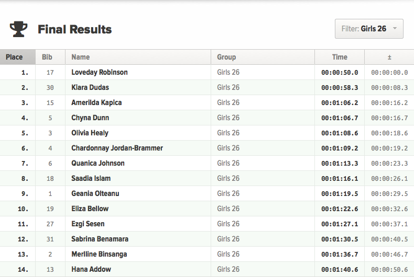Viewport: 414px width, 277px height.
Task: Open Amerilda Kapica's result entry
Action: click(96, 102)
